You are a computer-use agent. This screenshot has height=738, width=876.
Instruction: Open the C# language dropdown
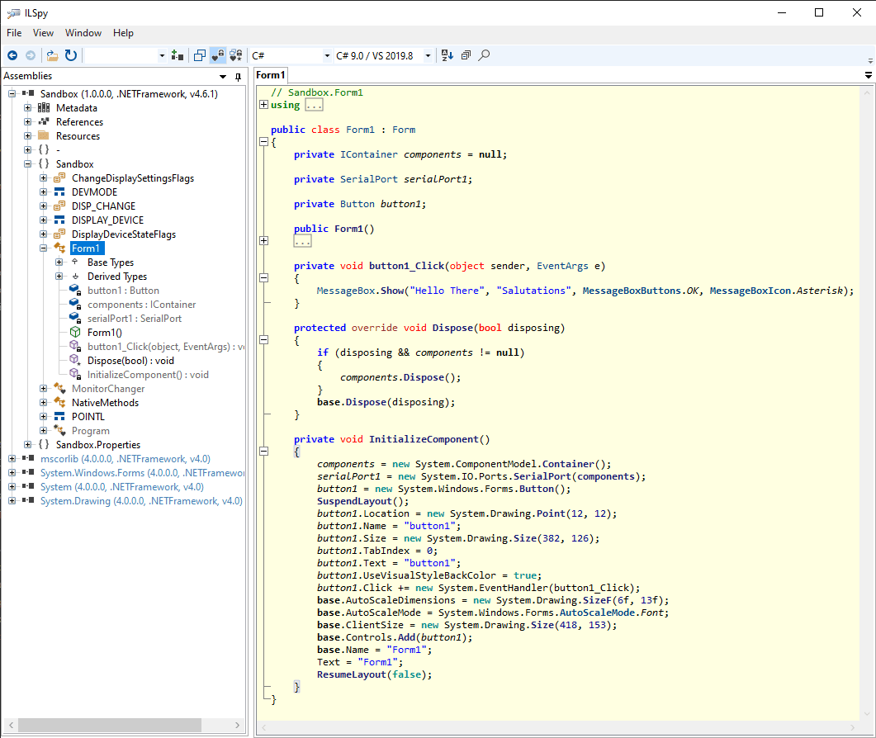click(x=326, y=55)
